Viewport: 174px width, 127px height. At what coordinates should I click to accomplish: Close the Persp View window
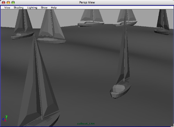tap(3, 2)
